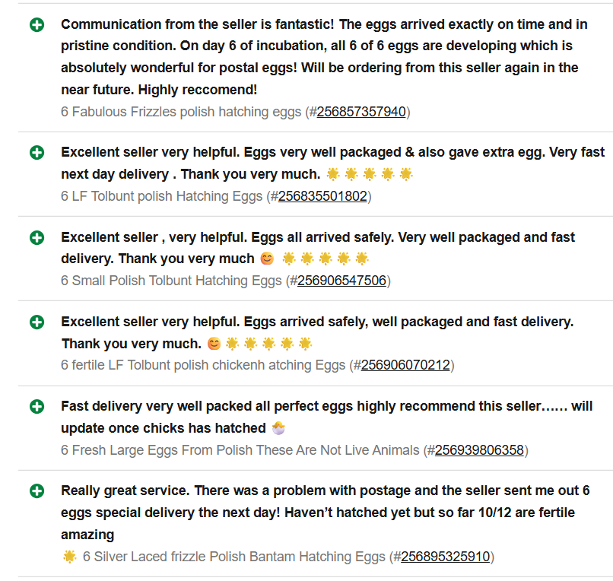Visit the item link 256939806358

tap(479, 450)
